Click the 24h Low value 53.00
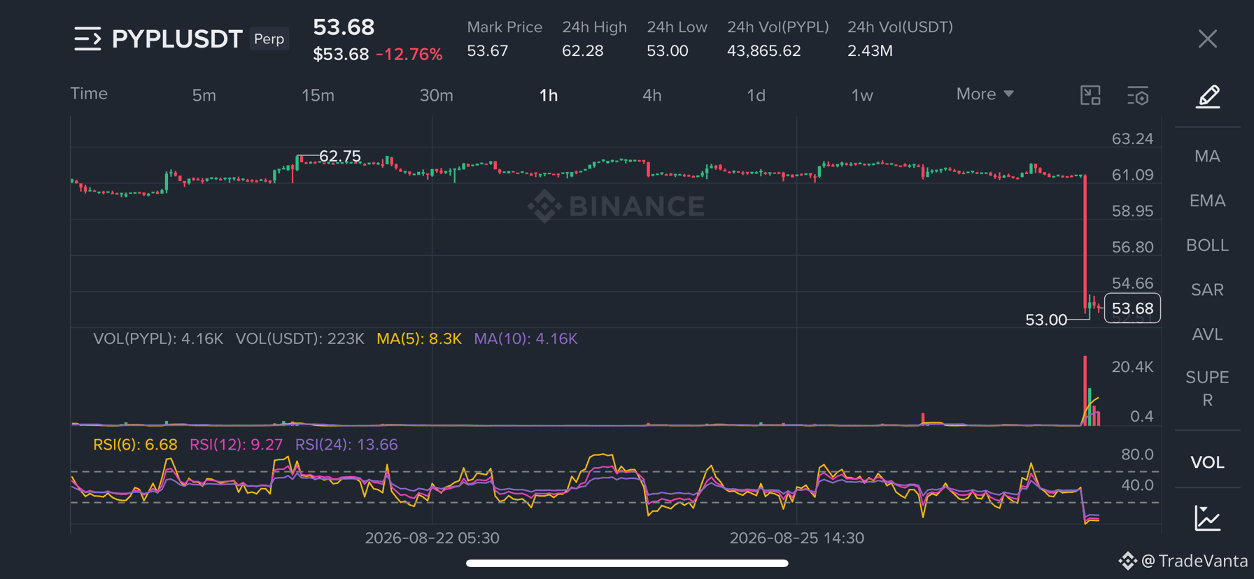This screenshot has height=579, width=1254. pyautogui.click(x=668, y=51)
